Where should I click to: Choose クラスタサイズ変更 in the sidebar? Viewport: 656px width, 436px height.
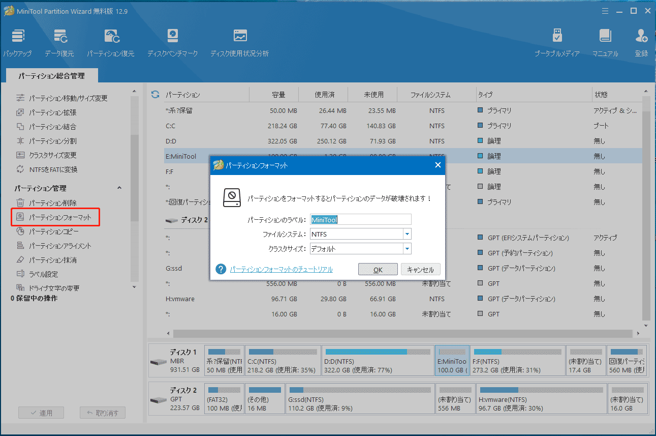pyautogui.click(x=47, y=155)
